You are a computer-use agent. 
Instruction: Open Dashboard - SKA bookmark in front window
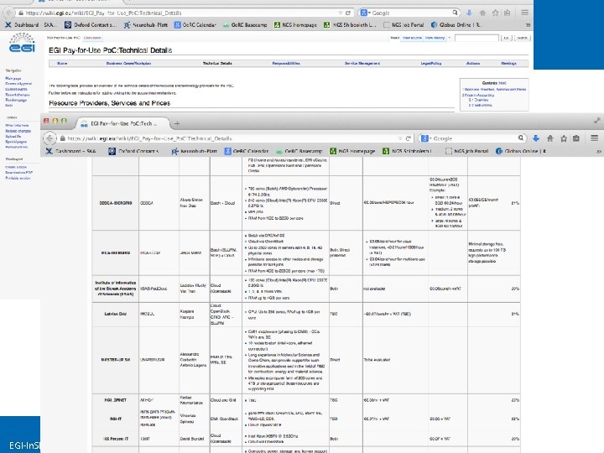coord(71,151)
